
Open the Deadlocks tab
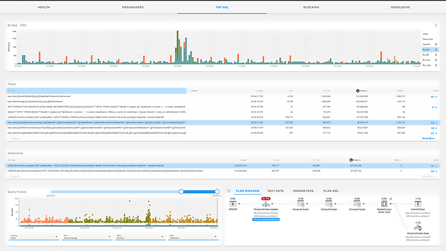click(x=400, y=7)
